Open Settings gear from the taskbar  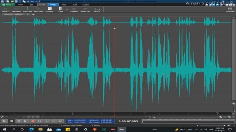click(x=86, y=129)
